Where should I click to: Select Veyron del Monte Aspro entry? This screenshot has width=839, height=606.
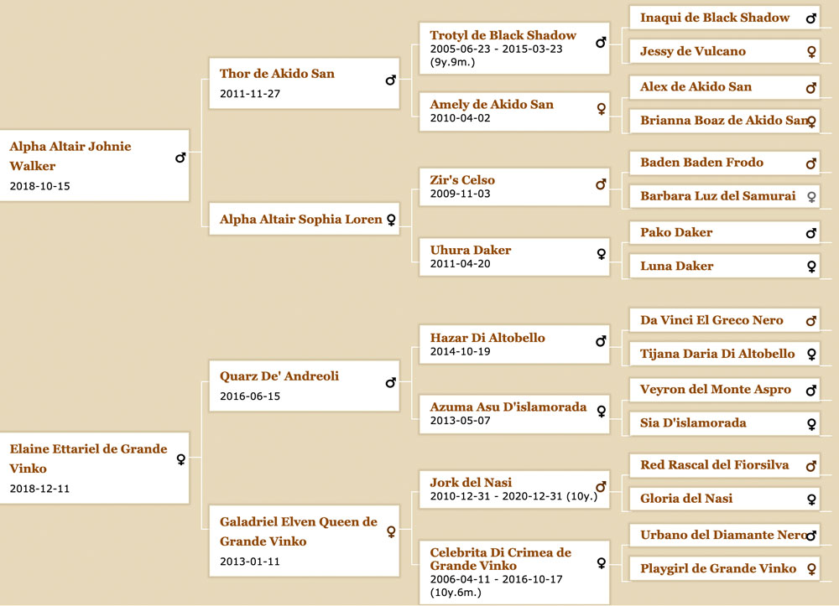pyautogui.click(x=715, y=389)
